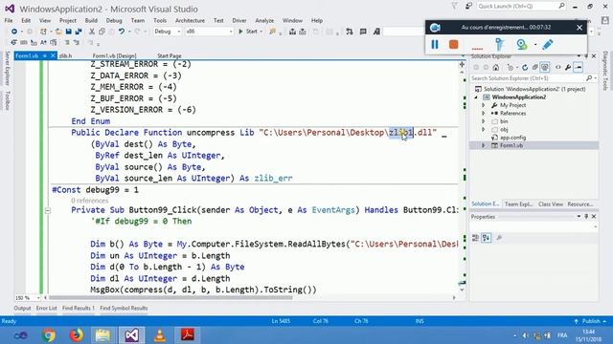Open the Start button dropdown arrow
The image size is (613, 344).
pyautogui.click(x=261, y=32)
